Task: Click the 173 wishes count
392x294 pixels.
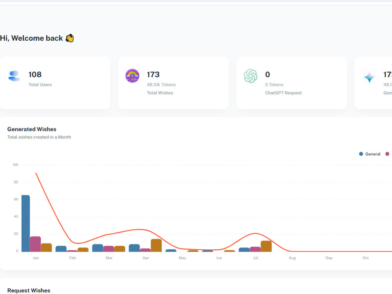Action: pos(153,74)
